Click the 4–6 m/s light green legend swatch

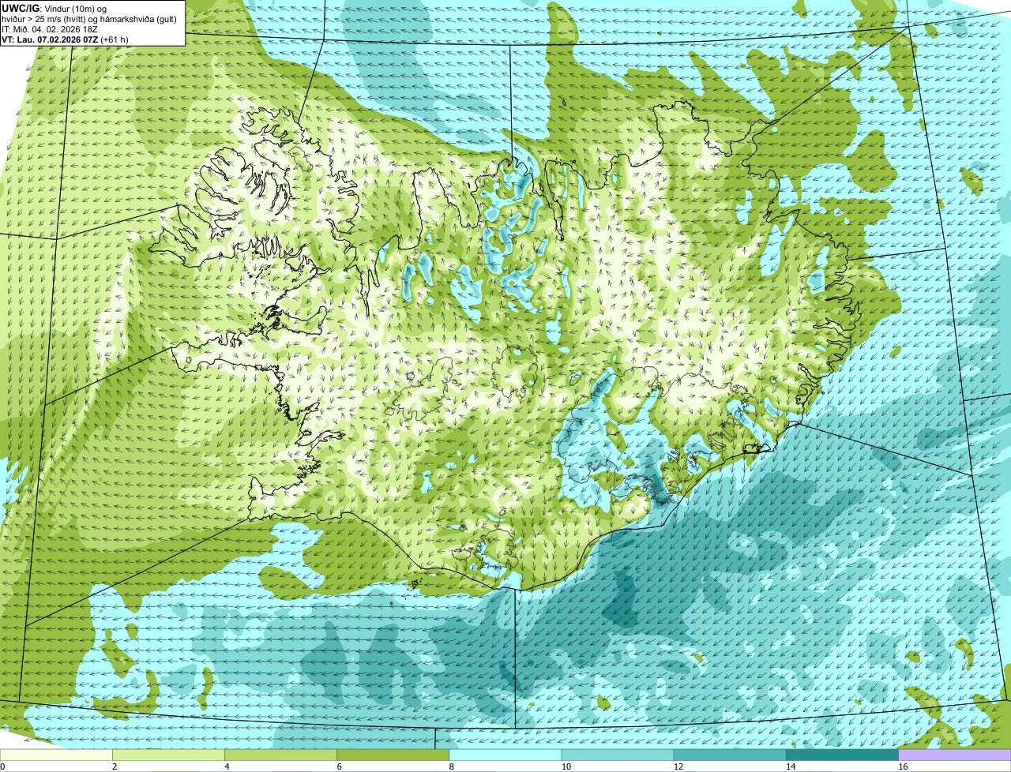pos(280,755)
